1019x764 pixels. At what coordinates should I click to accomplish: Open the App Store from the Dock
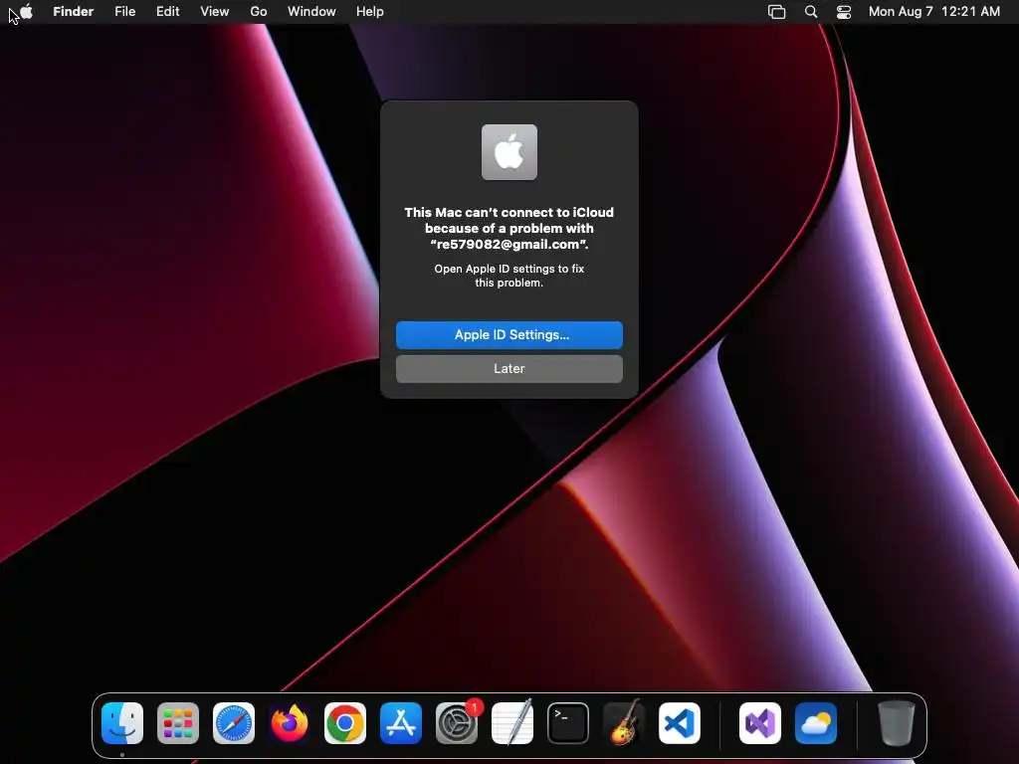(x=401, y=723)
